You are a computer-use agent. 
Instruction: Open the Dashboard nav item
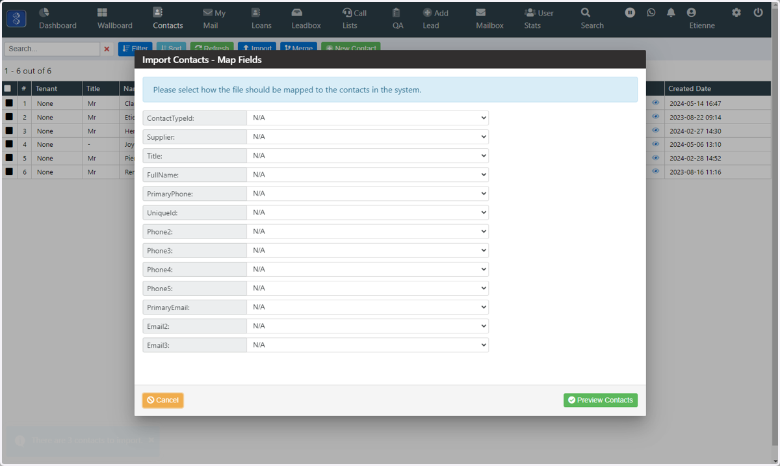pos(57,19)
